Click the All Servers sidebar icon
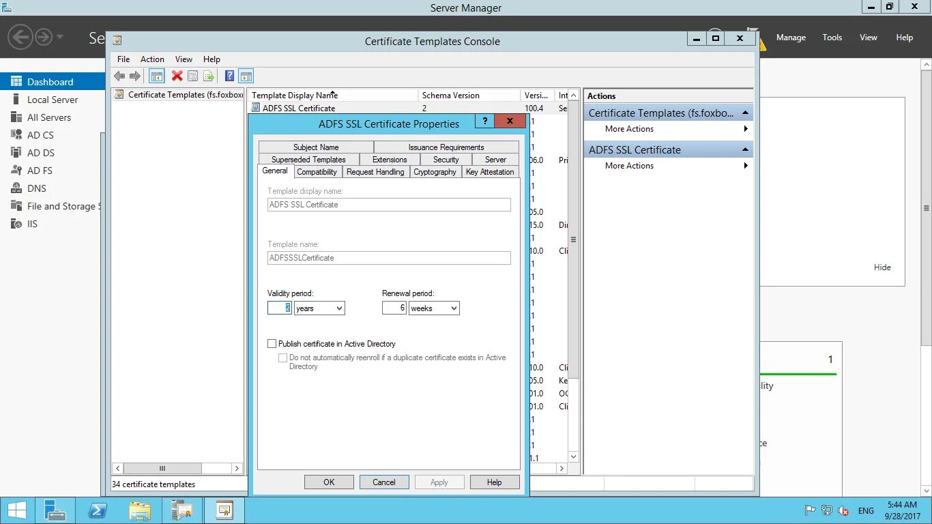The height and width of the screenshot is (524, 932). tap(16, 117)
